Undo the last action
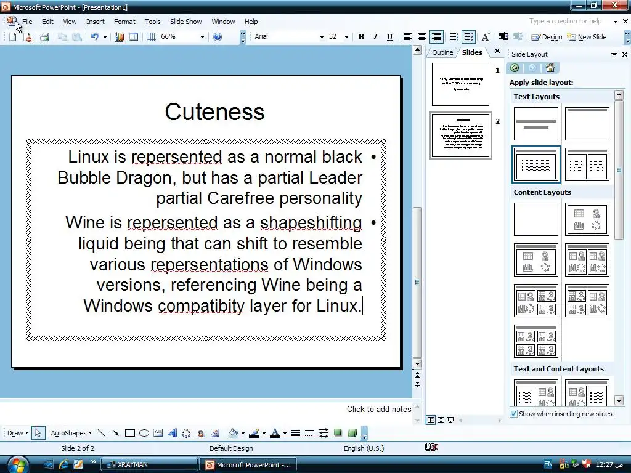Viewport: 631px width, 473px height. [94, 37]
